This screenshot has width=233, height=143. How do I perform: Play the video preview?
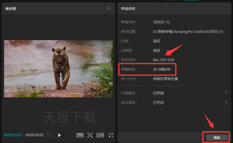(59, 135)
